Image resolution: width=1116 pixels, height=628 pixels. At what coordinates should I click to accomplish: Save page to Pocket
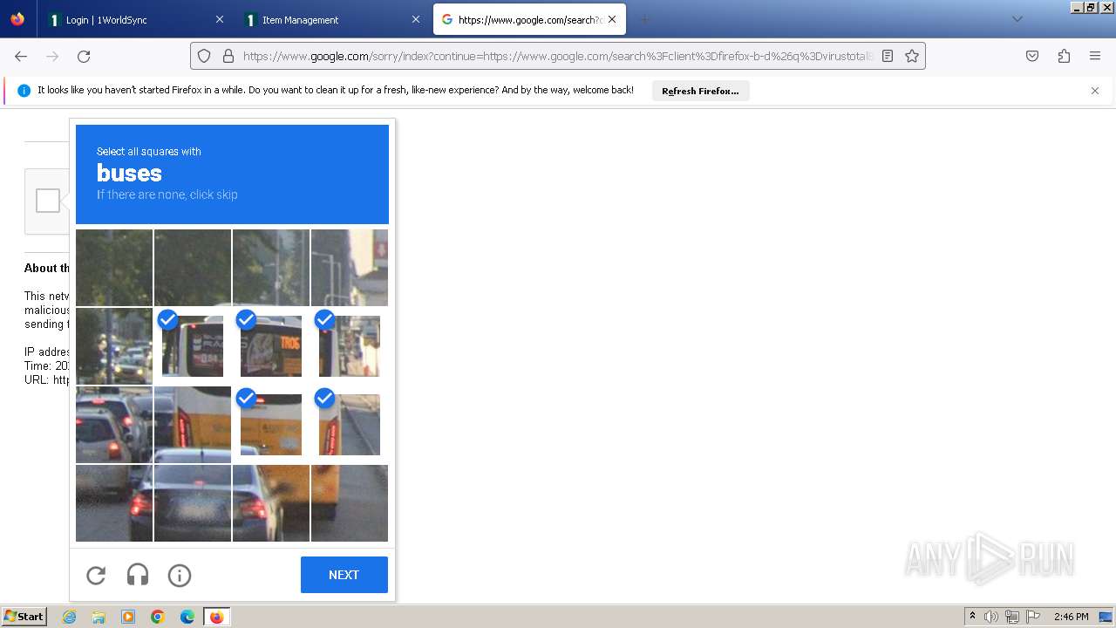tap(1032, 56)
